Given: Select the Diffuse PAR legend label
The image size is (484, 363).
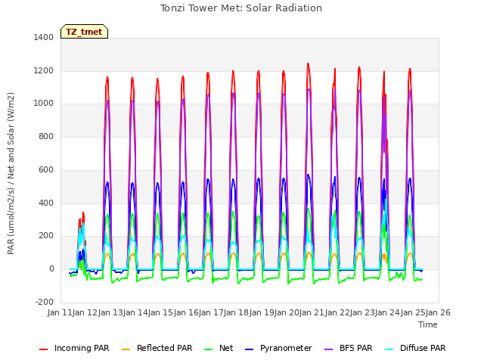Looking at the screenshot, I should pyautogui.click(x=423, y=348).
